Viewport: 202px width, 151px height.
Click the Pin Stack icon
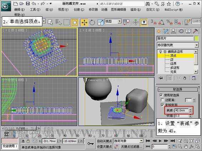point(161,78)
